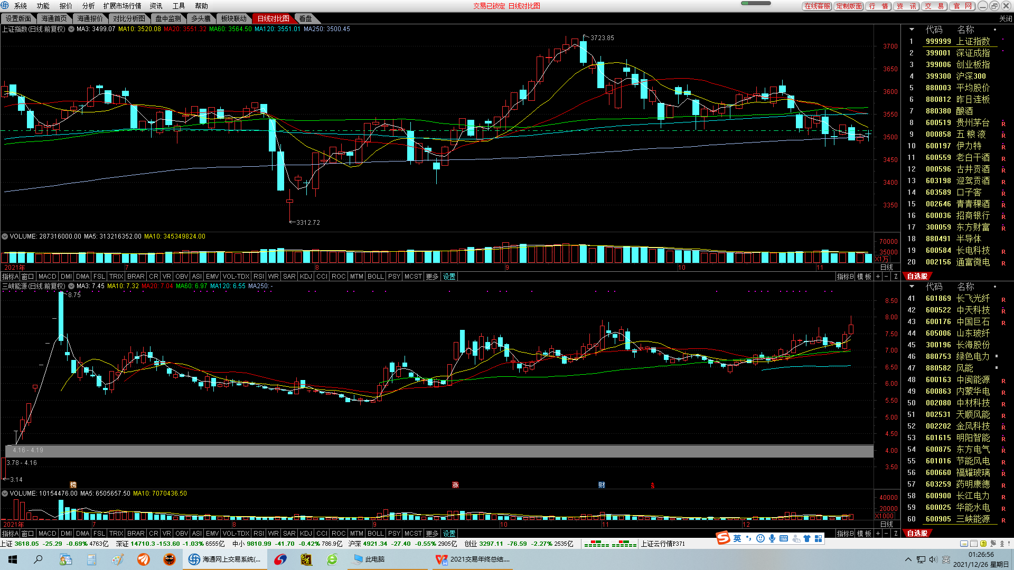The width and height of the screenshot is (1014, 570).
Task: Open Sogou toolbox grid icon
Action: click(819, 538)
